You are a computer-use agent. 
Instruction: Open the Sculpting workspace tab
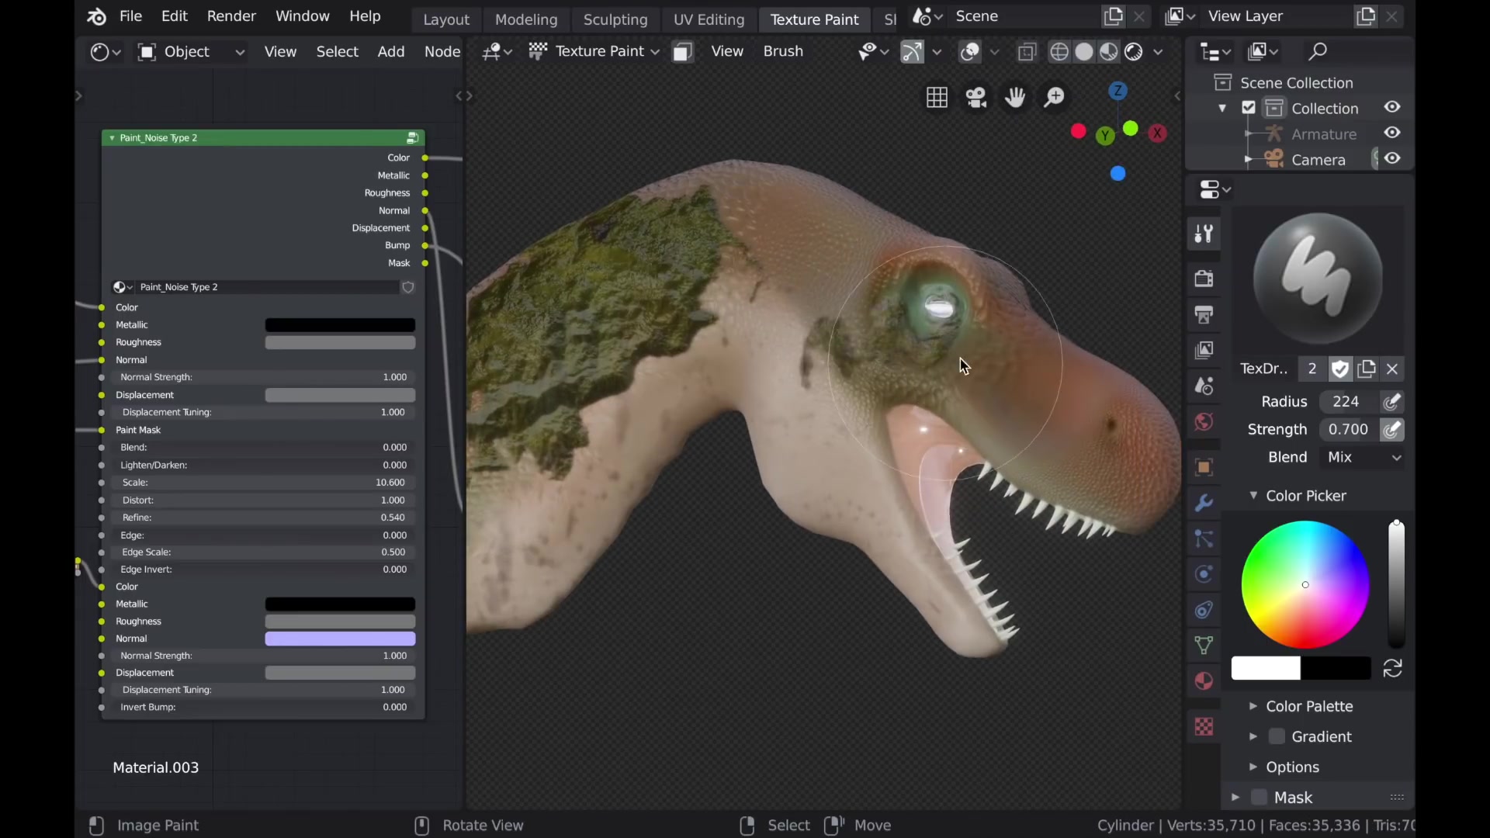coord(615,19)
